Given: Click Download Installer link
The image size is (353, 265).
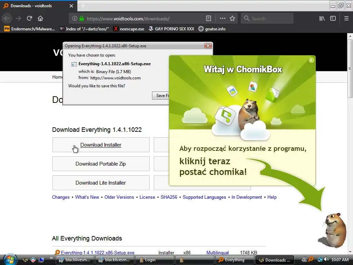Looking at the screenshot, I should point(101,145).
